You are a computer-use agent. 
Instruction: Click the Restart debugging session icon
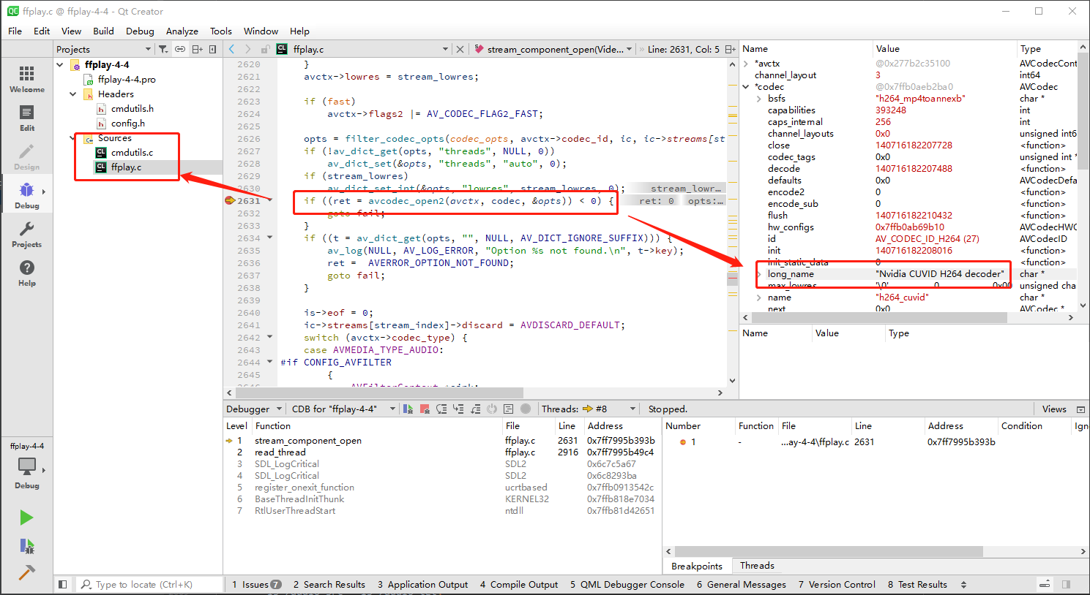pos(492,409)
